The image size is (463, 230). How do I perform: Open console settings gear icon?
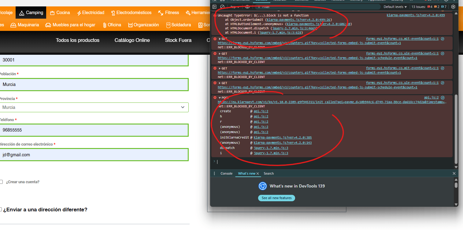click(453, 7)
